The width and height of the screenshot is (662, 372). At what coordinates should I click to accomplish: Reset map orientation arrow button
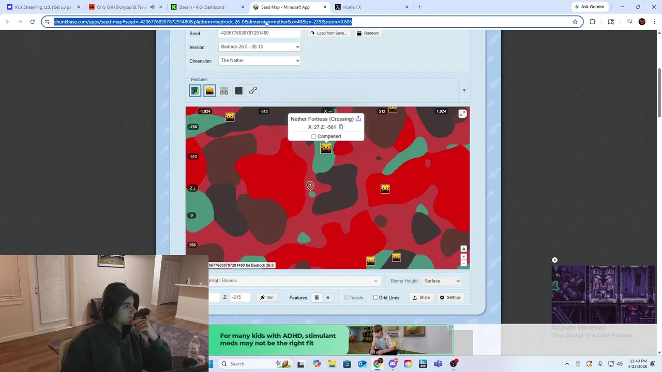pos(464,249)
